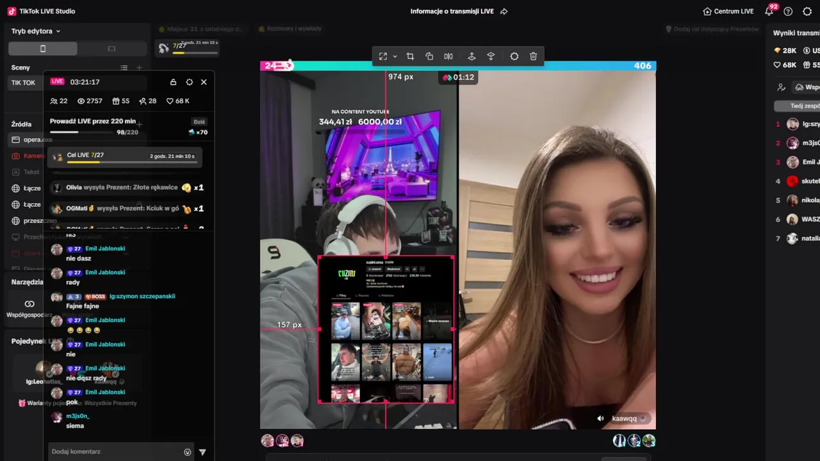This screenshot has height=461, width=820.
Task: Click the gifts count 55 in chat panel
Action: pos(121,101)
